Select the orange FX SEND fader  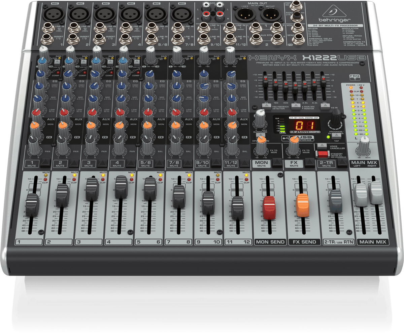(302, 205)
